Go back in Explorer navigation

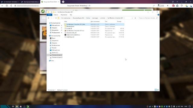(49, 18)
